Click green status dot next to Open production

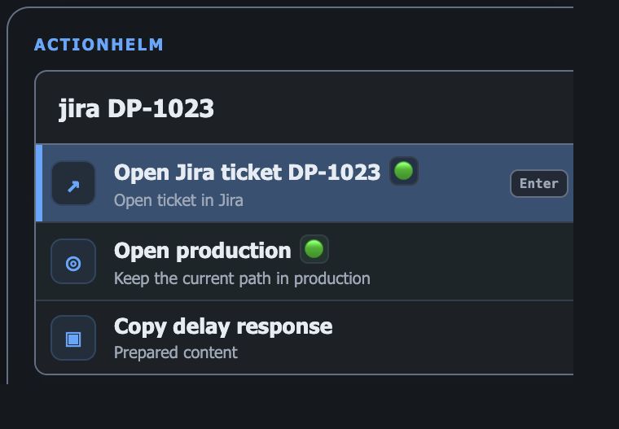coord(314,249)
